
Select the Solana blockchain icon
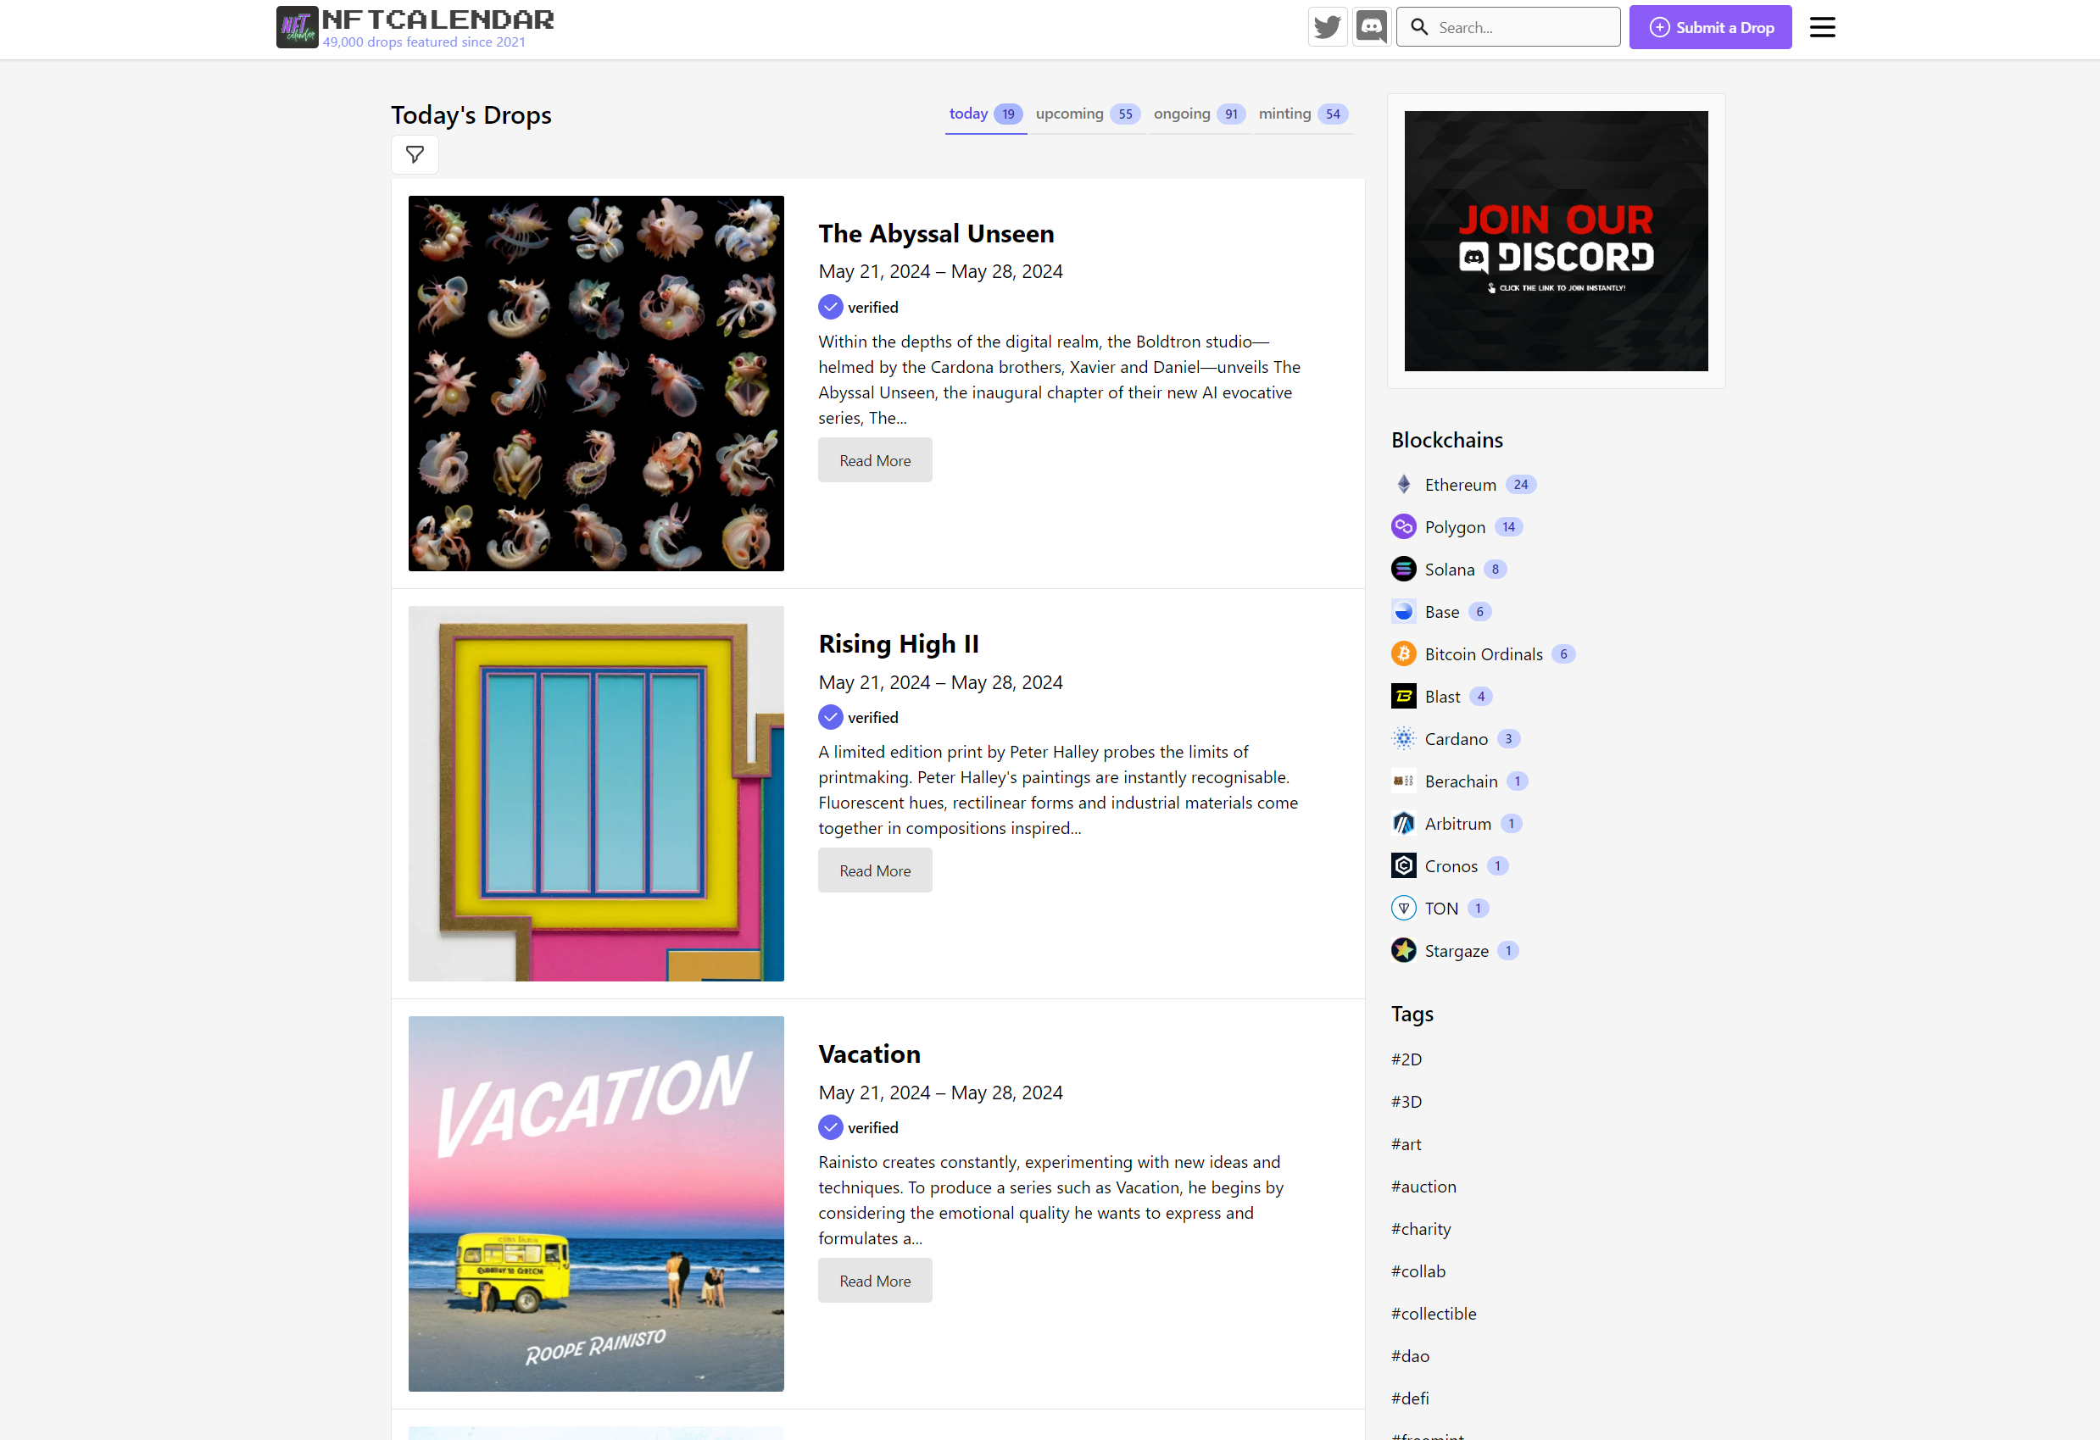pyautogui.click(x=1403, y=569)
